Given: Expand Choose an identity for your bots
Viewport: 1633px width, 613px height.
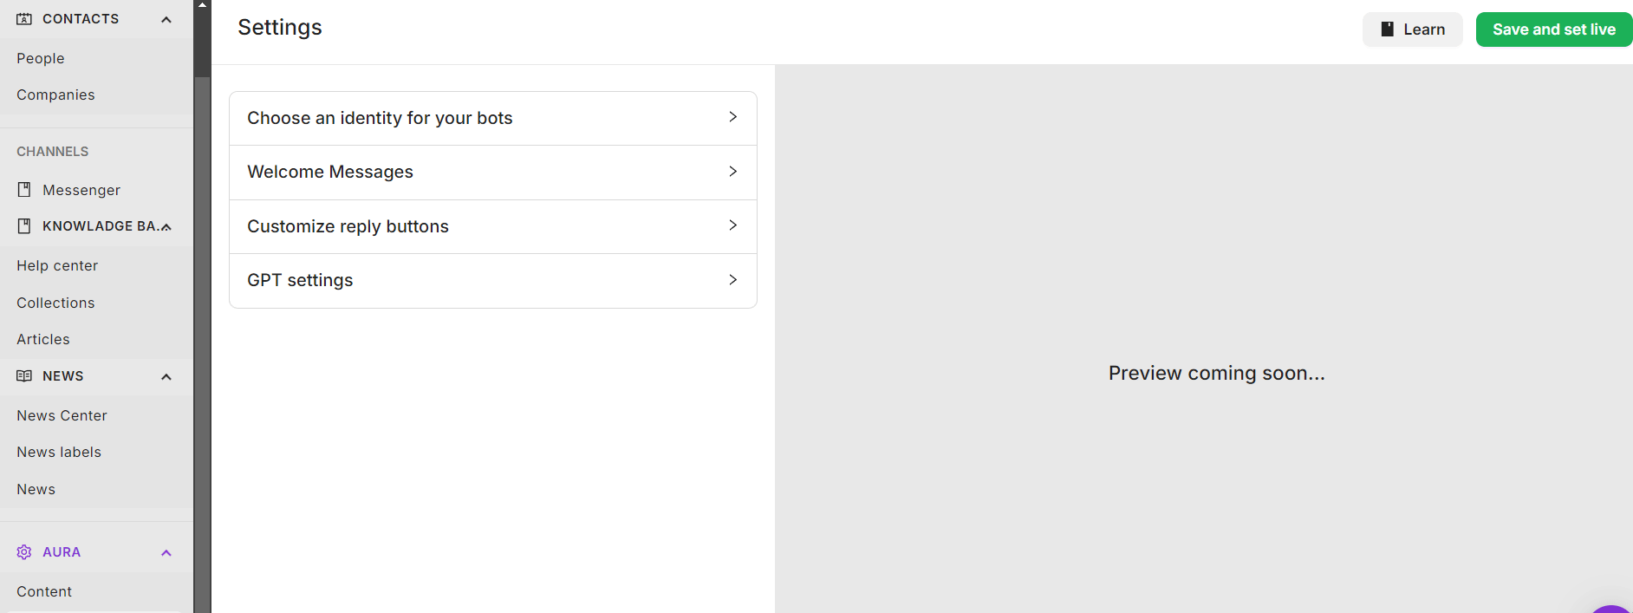Looking at the screenshot, I should pyautogui.click(x=493, y=118).
